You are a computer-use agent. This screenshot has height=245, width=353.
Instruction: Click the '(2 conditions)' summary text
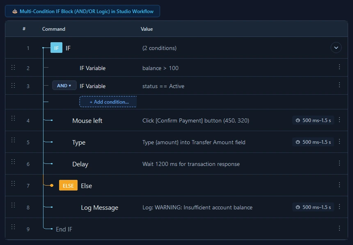point(159,48)
